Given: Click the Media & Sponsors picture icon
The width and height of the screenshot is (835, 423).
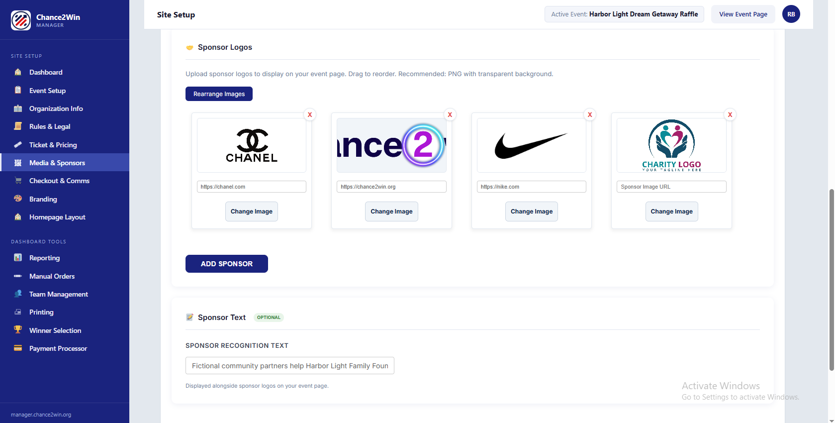Looking at the screenshot, I should pos(18,163).
